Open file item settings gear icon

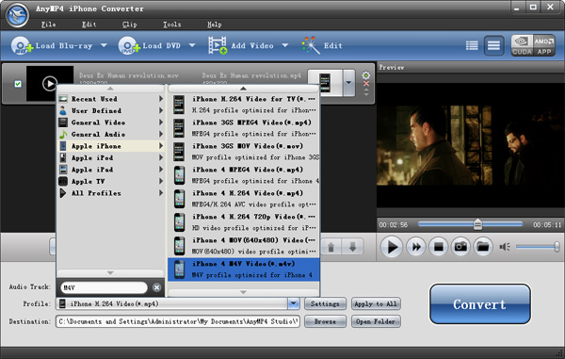tap(365, 75)
